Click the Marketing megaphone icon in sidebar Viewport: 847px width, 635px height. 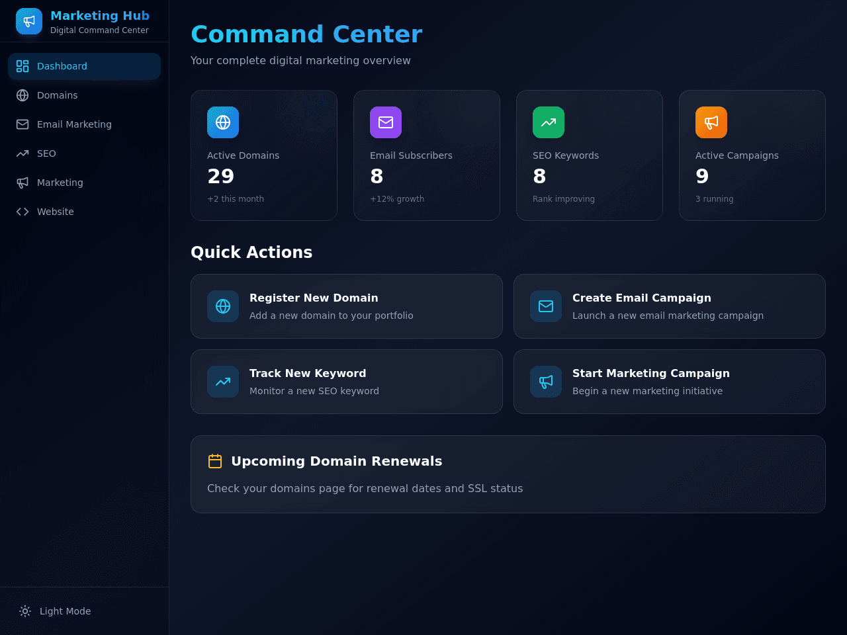22,183
